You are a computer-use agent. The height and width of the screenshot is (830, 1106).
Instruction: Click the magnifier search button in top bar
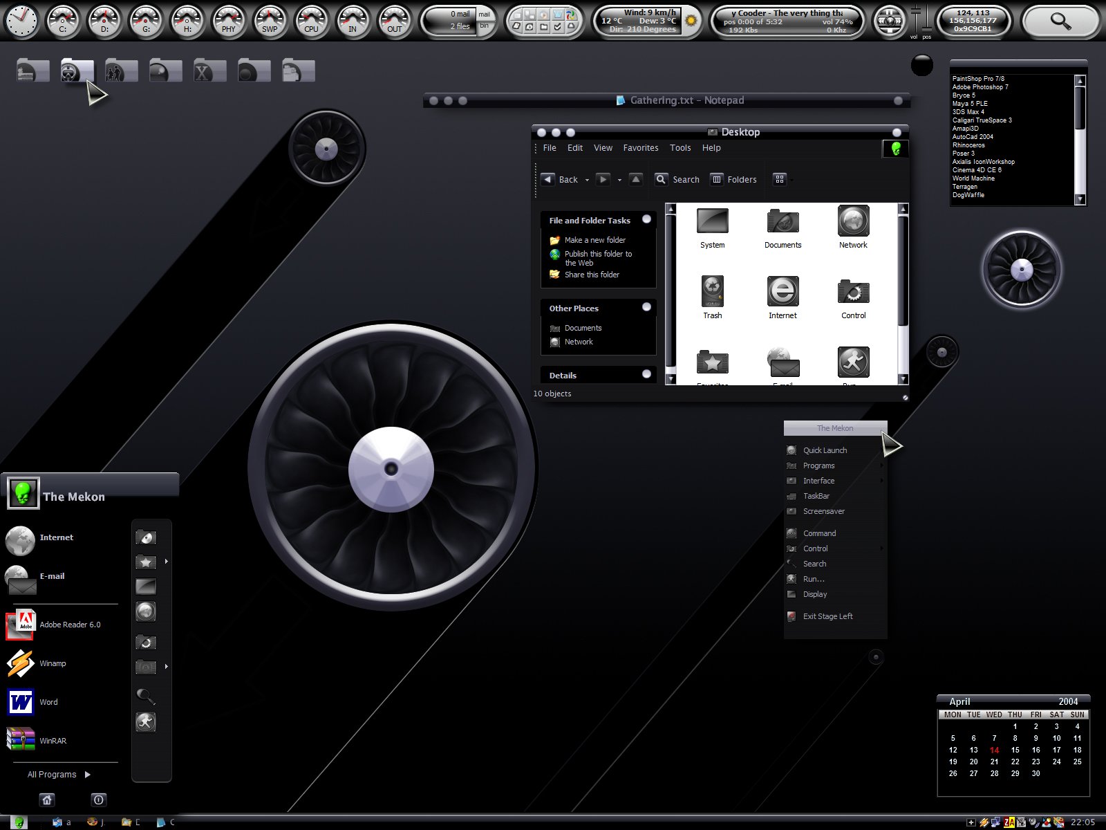click(1060, 21)
